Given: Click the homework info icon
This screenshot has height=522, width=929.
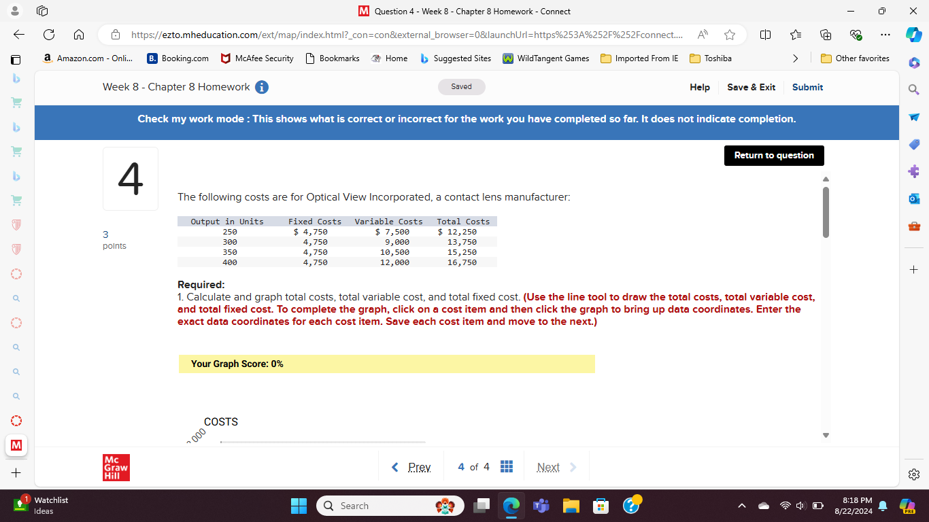Looking at the screenshot, I should click(x=261, y=87).
